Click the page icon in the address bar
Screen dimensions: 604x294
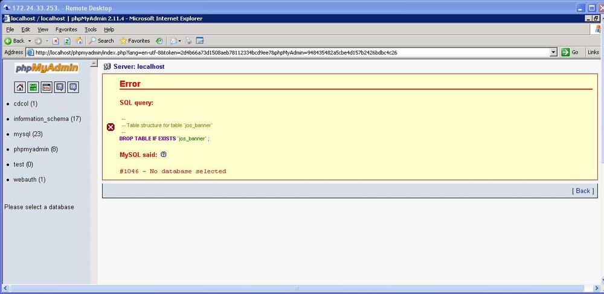click(30, 53)
